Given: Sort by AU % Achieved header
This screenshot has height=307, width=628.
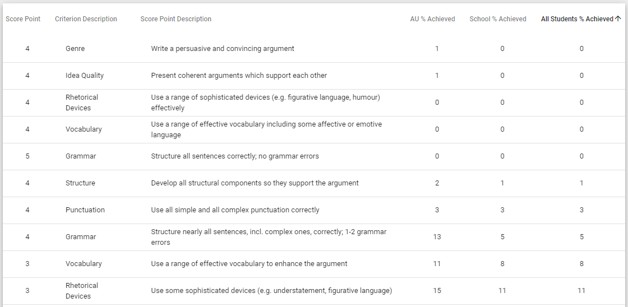Looking at the screenshot, I should (432, 19).
